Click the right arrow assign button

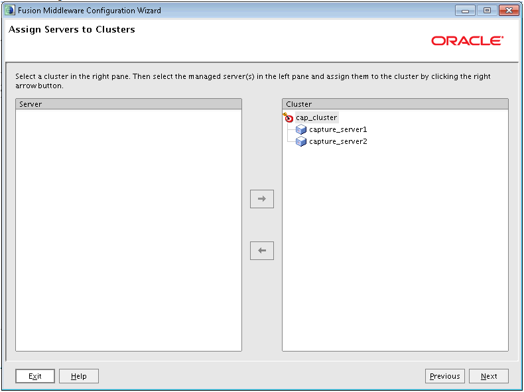point(261,199)
